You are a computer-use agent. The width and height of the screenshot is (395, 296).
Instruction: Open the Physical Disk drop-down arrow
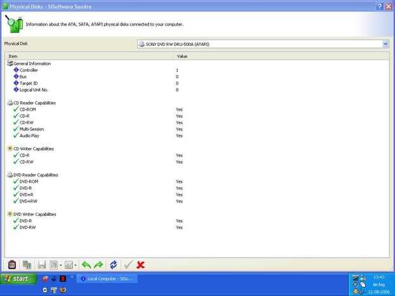pyautogui.click(x=385, y=44)
